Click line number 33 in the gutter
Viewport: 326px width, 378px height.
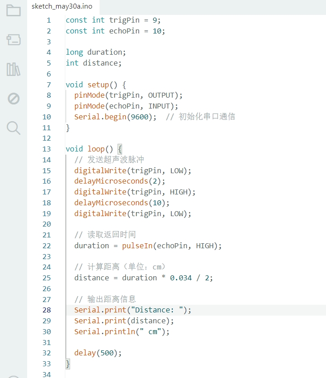[47, 364]
